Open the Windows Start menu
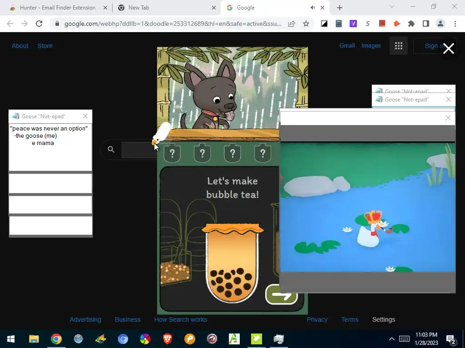This screenshot has height=348, width=465. (11, 339)
